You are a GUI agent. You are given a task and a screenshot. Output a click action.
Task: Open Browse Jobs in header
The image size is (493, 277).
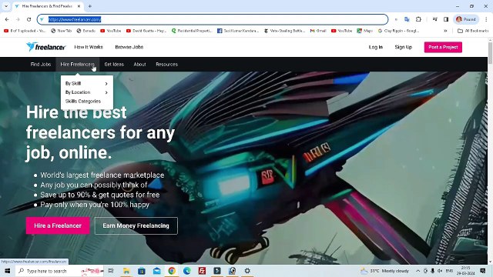(x=129, y=47)
